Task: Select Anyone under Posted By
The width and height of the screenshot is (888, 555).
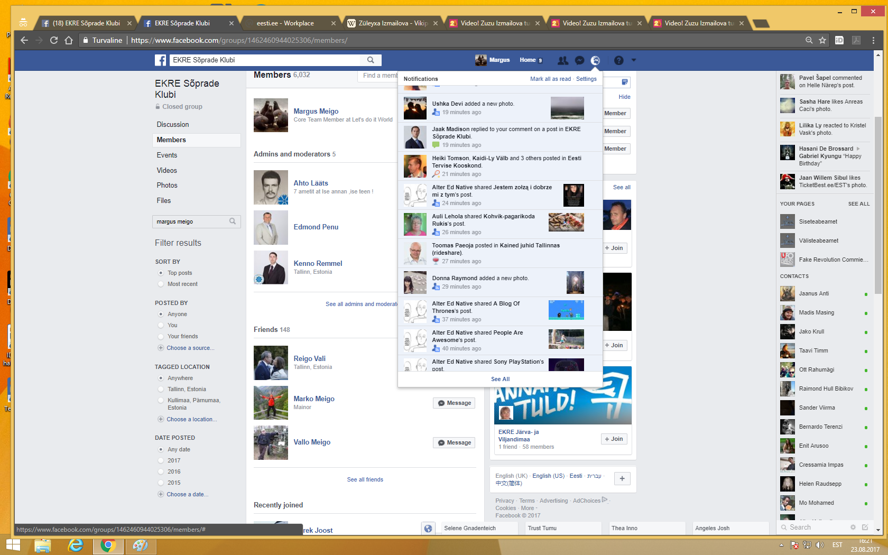Action: 161,314
